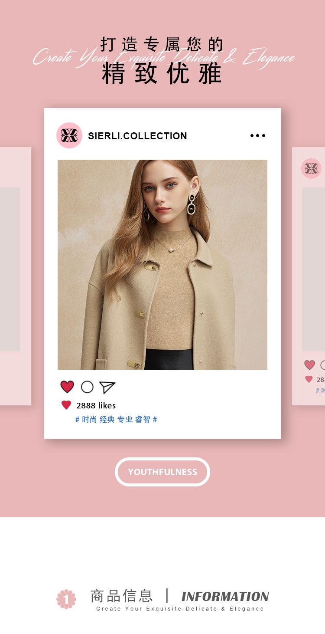Like the post with large heart icon
This screenshot has height=634, width=325.
[67, 387]
